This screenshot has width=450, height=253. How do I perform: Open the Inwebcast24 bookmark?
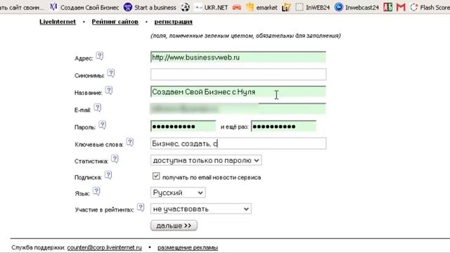pos(356,8)
